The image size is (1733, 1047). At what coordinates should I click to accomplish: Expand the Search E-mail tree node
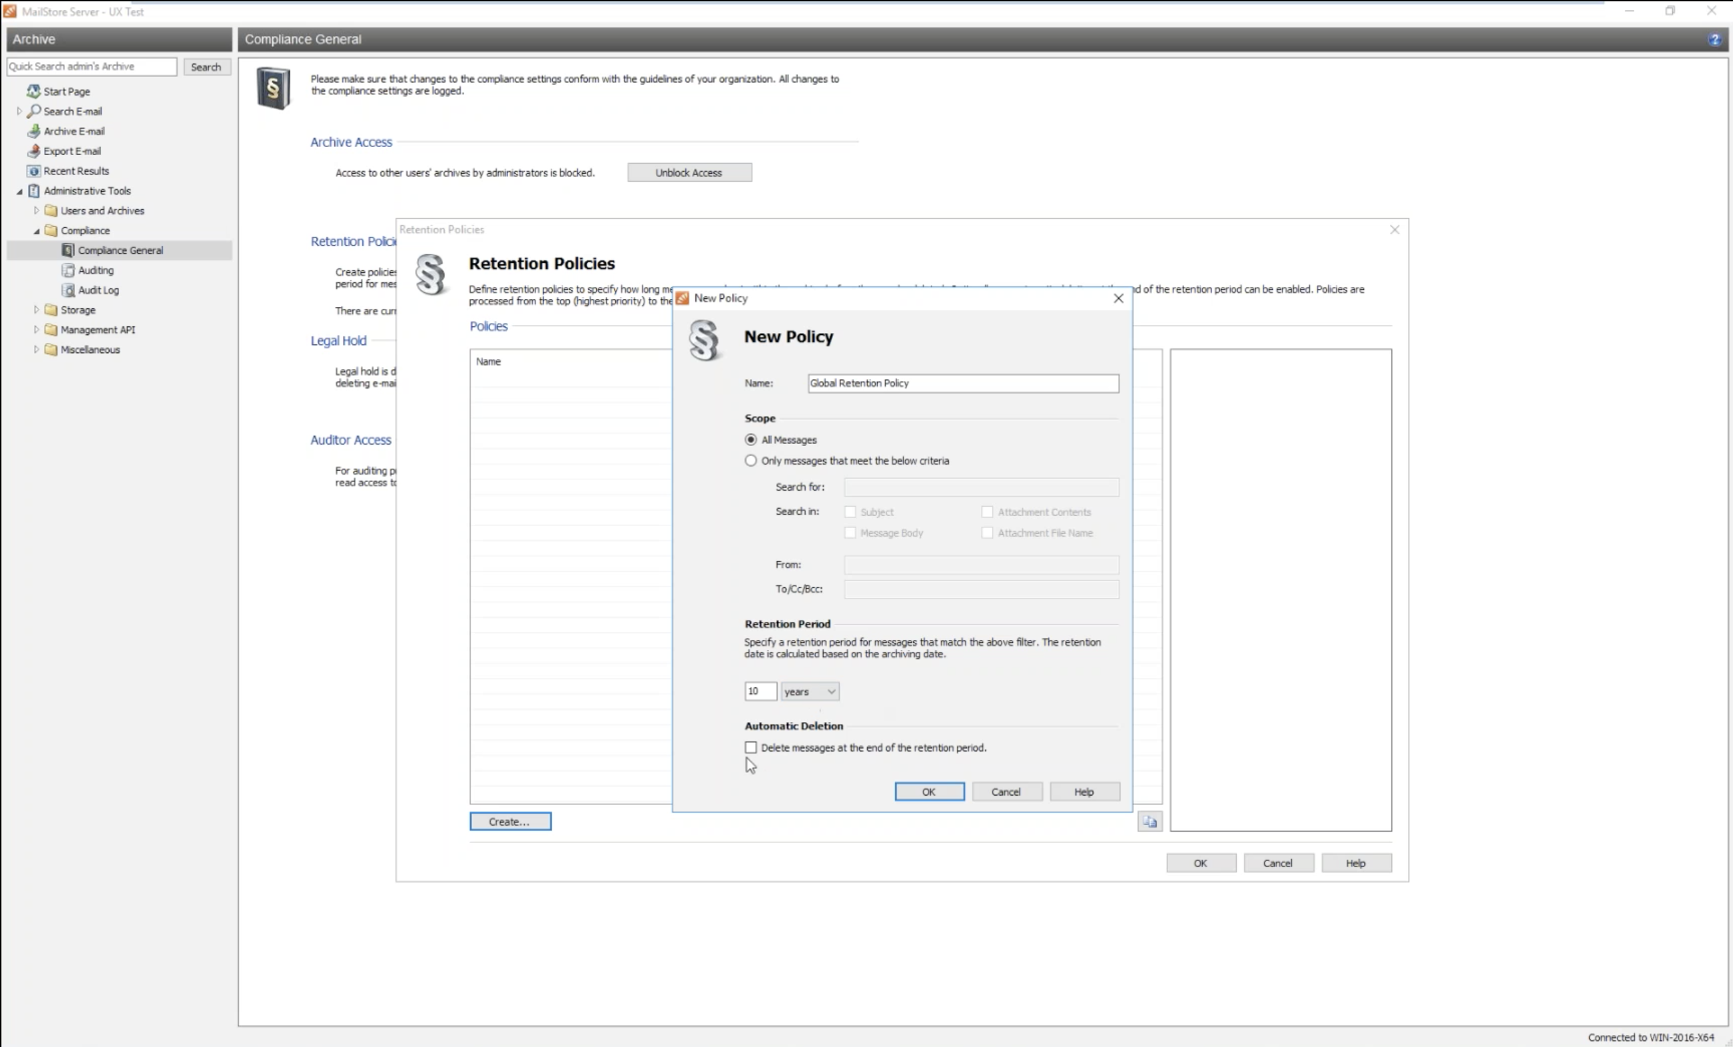19,111
